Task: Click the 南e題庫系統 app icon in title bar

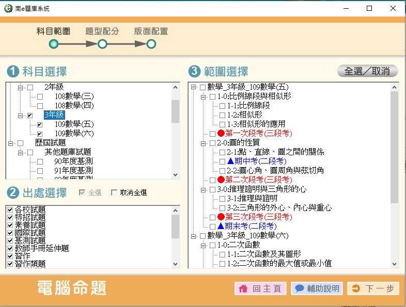Action: pyautogui.click(x=8, y=8)
